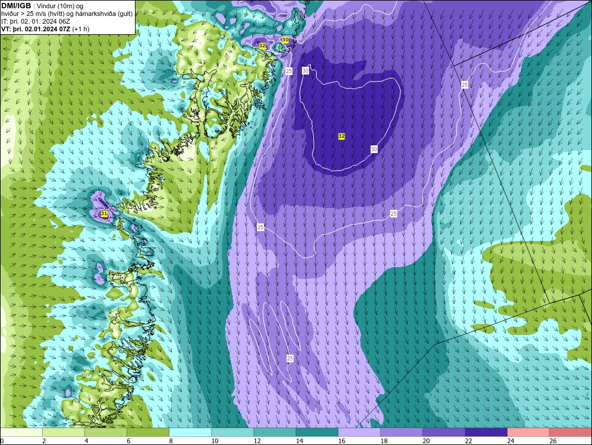The width and height of the screenshot is (592, 445).
Task: Choose the 22–24 m/s dark indigo legend swatch
Action: click(x=486, y=432)
